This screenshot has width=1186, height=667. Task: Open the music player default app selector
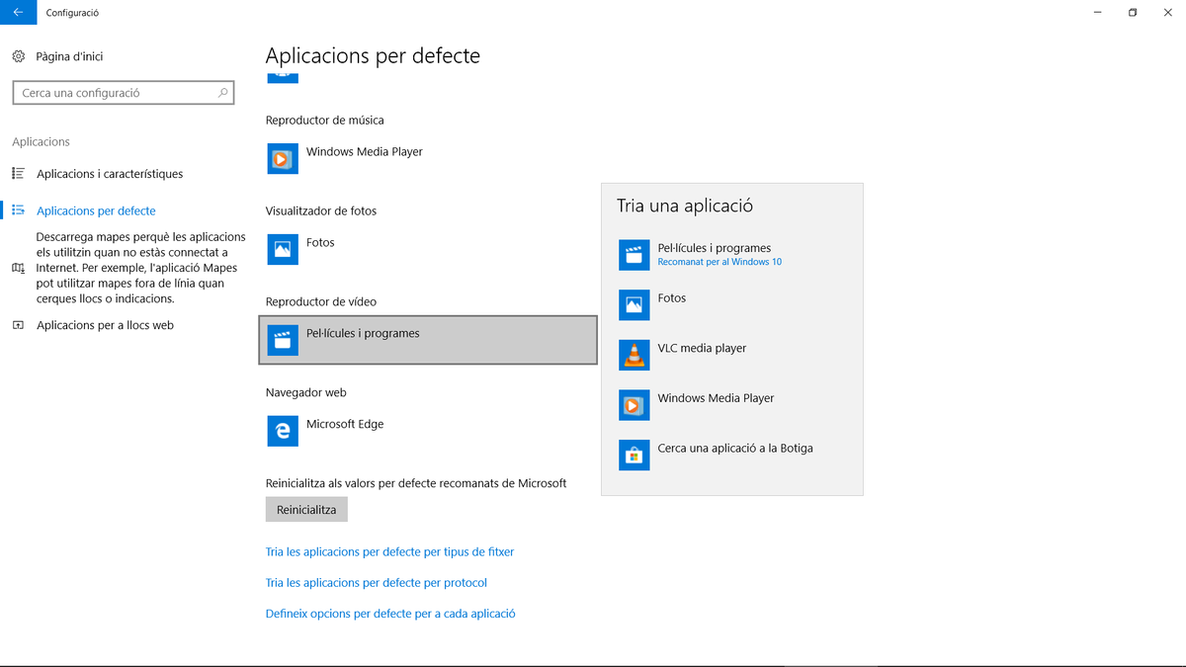(x=364, y=152)
